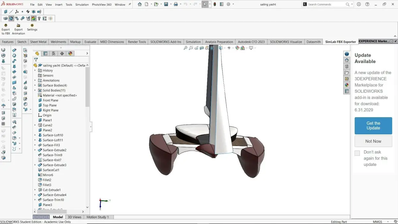Expand the History tree node

(35, 70)
